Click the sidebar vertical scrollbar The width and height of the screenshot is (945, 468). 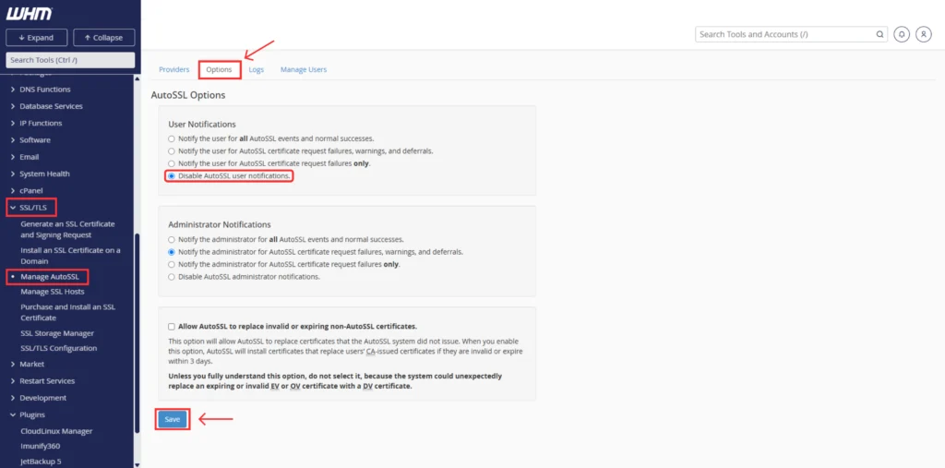pos(137,333)
